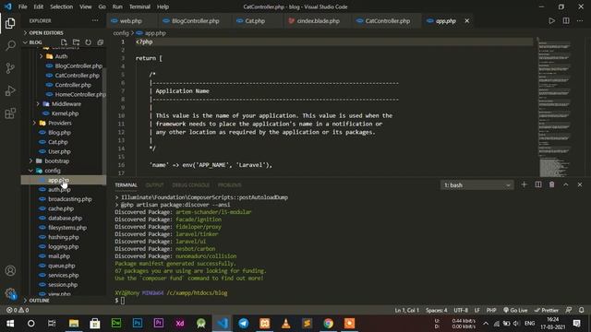Open database.php in config folder

(65, 219)
